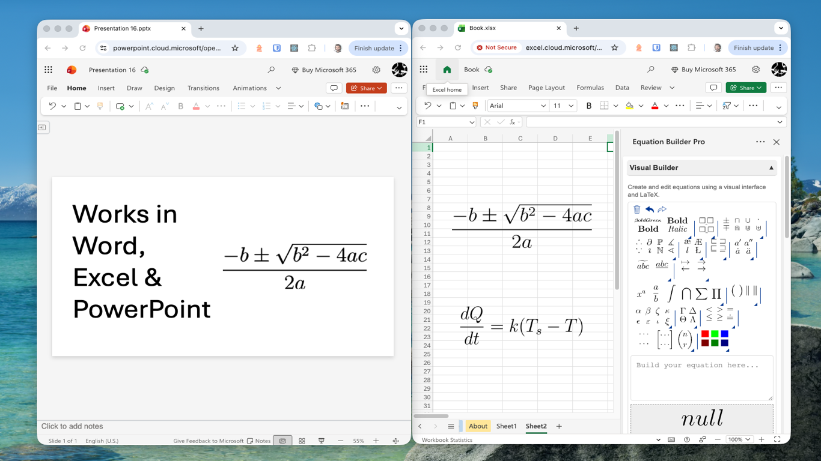
Task: Click the format painter in Excel's toolbar
Action: tap(475, 105)
